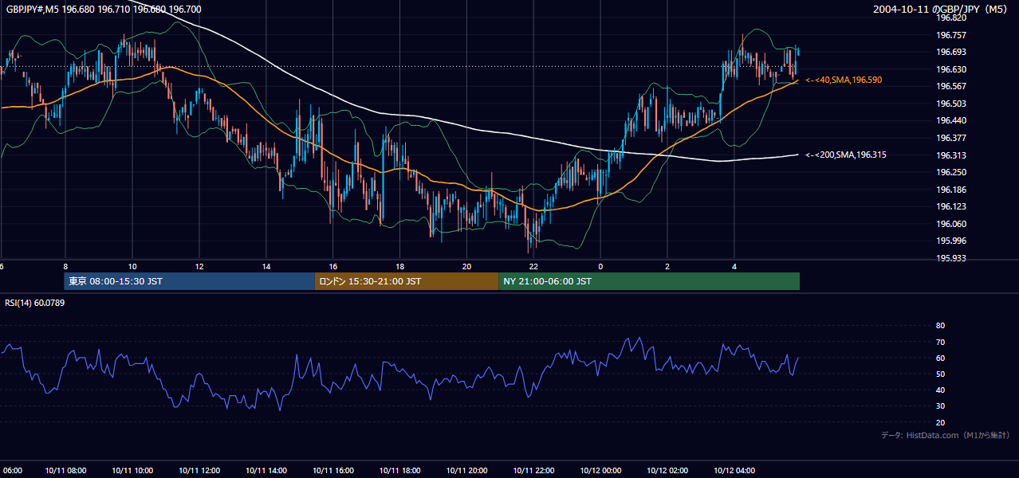Click hour 10 on the chart axis
Image resolution: width=1019 pixels, height=478 pixels.
[x=132, y=267]
